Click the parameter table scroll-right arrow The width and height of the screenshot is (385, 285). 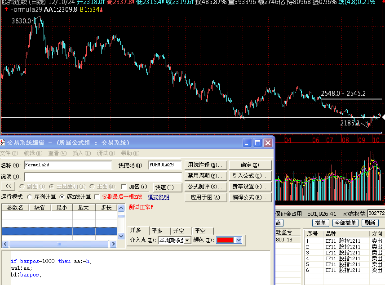pyautogui.click(x=114, y=244)
